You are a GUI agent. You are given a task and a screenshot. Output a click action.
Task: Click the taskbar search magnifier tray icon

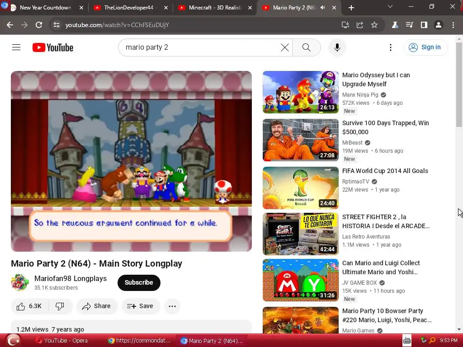tap(432, 341)
